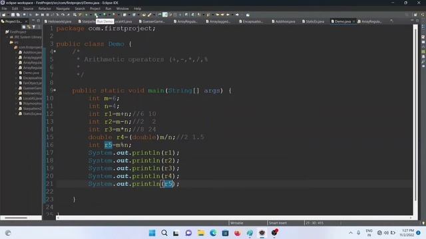Open the Window menu
The width and height of the screenshot is (426, 239).
(x=122, y=9)
